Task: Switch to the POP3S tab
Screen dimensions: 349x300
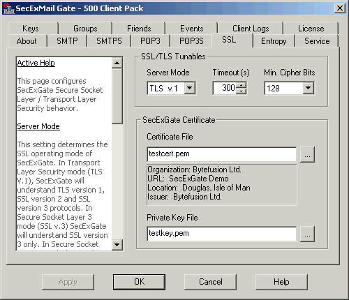Action: 191,41
